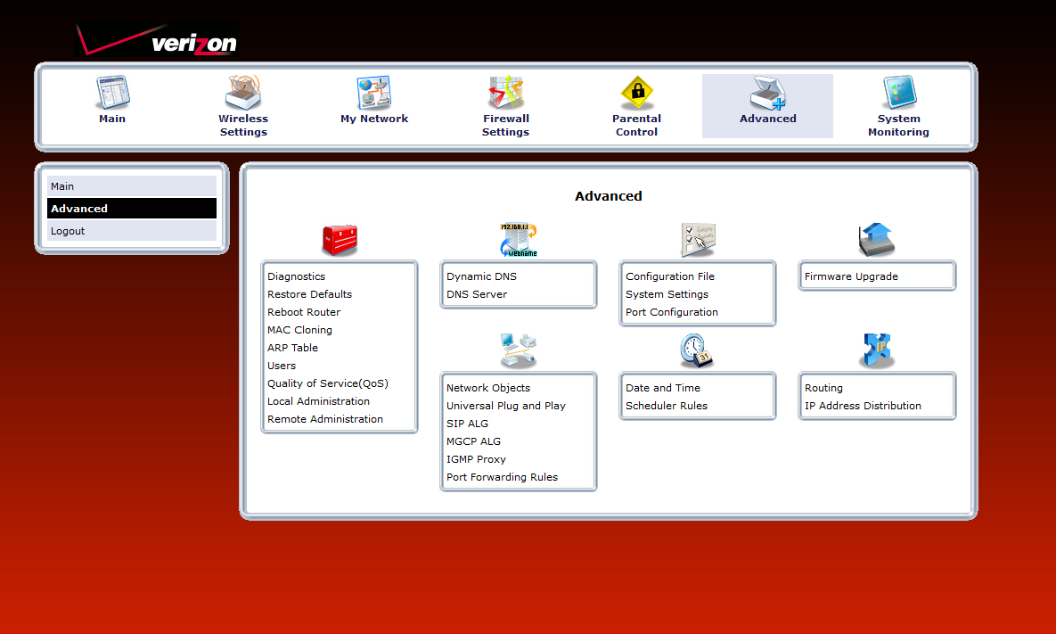Open the IP Address Distribution link

point(863,406)
